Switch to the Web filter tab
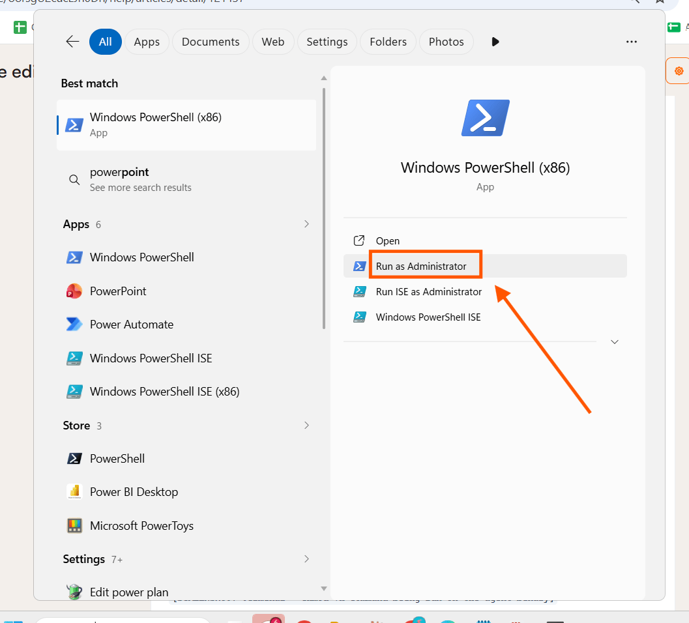 tap(273, 42)
